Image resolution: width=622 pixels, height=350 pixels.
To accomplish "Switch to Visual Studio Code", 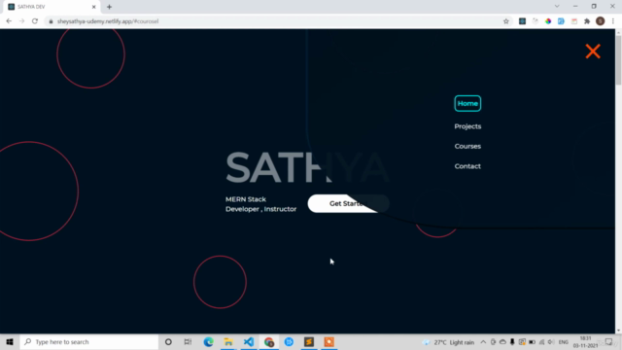I will pyautogui.click(x=249, y=341).
